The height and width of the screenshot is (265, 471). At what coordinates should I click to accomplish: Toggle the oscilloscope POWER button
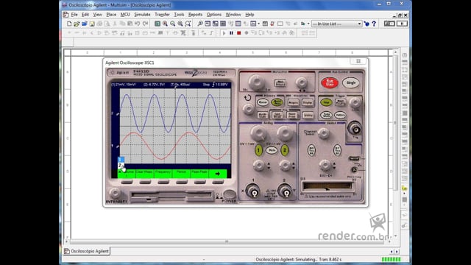229,194
